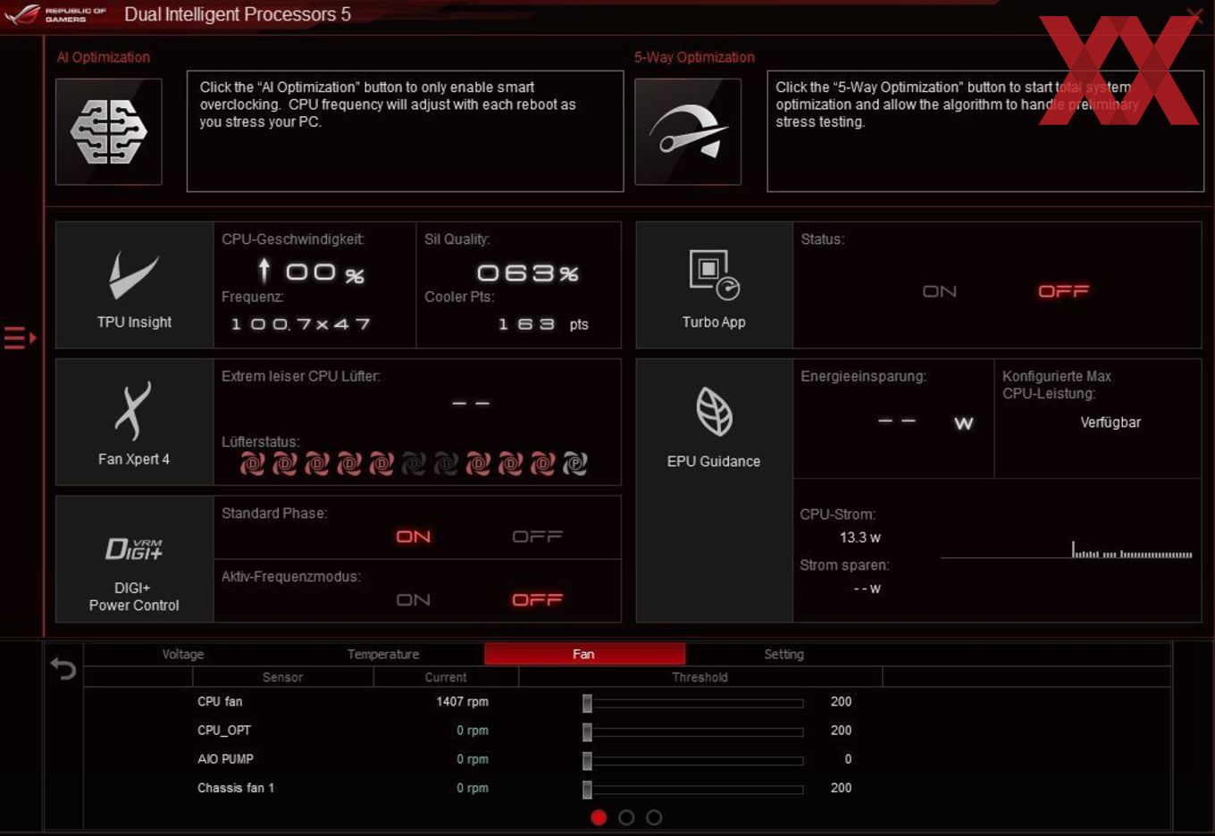Screen dimensions: 1215x836
Task: Click the first fan status icon
Action: [x=253, y=464]
